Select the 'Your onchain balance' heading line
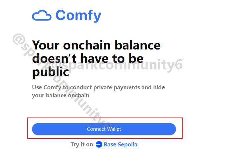Viewport: 231px width, 157px height. 96,45
